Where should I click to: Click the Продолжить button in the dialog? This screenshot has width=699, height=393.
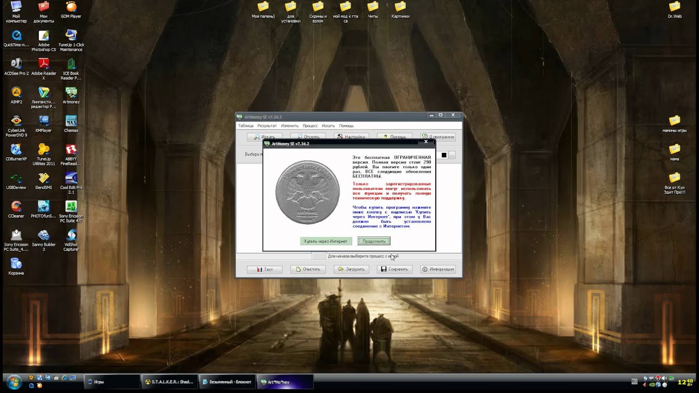tap(374, 241)
